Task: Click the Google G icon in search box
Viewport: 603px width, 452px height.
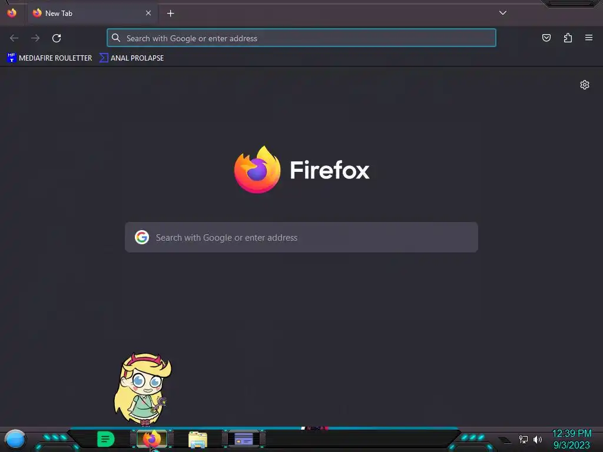Action: pos(142,237)
